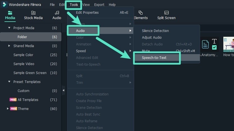Select the Split Screen icon

tap(166, 13)
